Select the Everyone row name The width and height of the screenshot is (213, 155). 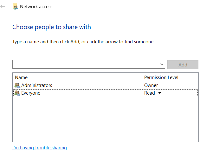click(x=31, y=93)
